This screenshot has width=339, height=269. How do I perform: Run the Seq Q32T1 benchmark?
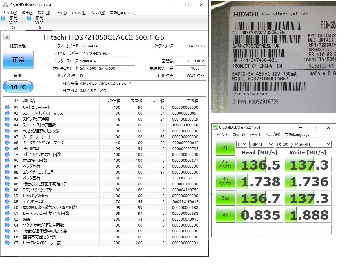pos(225,165)
